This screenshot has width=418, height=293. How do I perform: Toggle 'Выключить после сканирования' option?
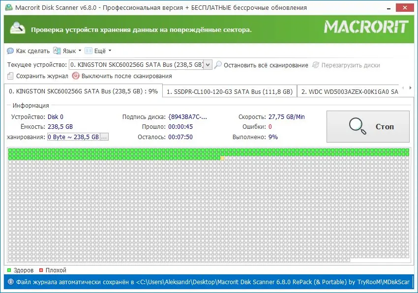click(126, 76)
